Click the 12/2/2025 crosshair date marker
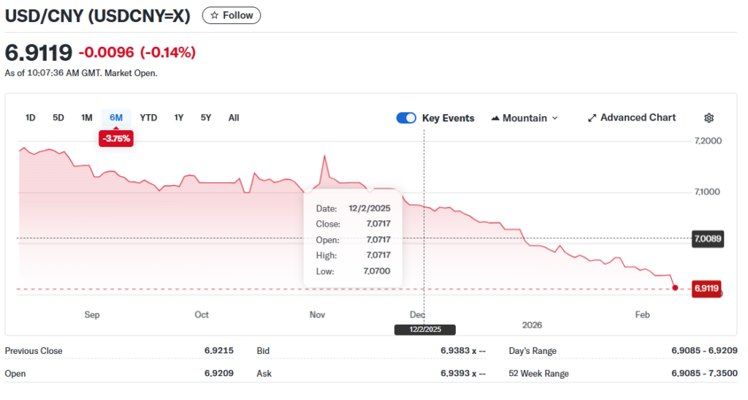Screen dimensions: 748x400 coord(424,330)
